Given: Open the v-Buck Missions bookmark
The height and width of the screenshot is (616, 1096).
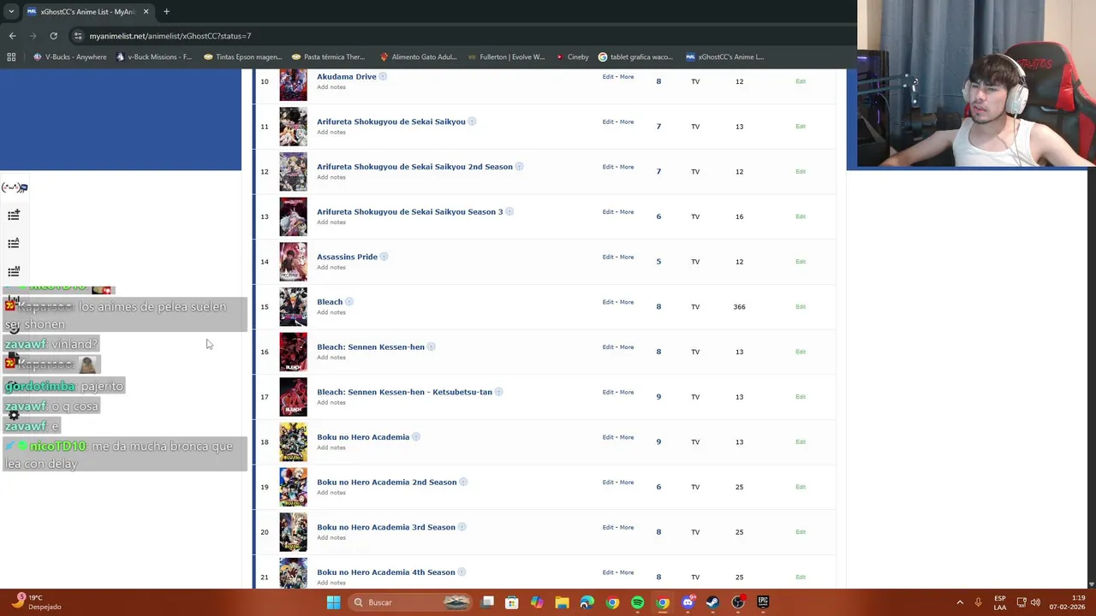Looking at the screenshot, I should click(x=153, y=57).
